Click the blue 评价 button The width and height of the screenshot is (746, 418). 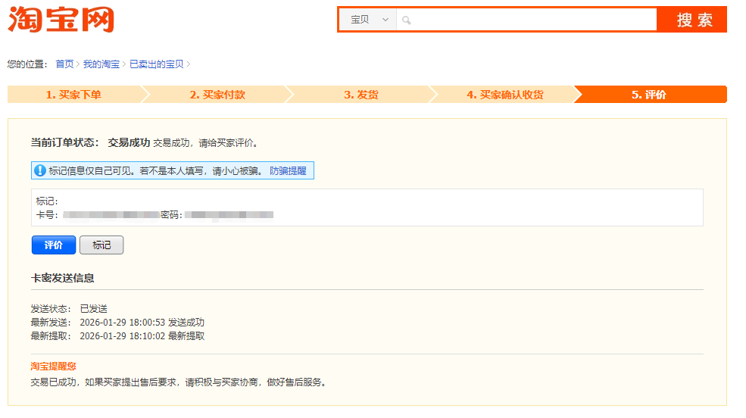pos(54,245)
